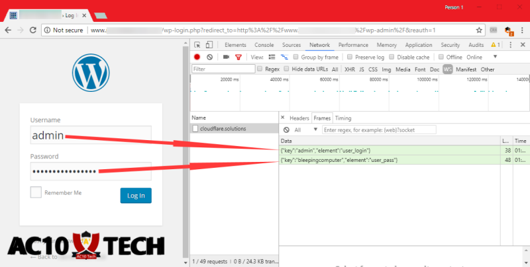Enable Preserve log checkbox

click(x=350, y=57)
